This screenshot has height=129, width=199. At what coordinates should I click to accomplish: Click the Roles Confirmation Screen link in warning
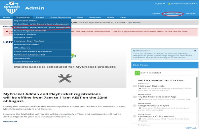(138, 31)
